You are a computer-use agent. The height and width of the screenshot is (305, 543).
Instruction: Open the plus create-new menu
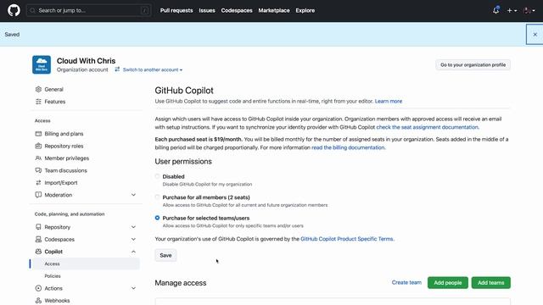click(x=512, y=11)
